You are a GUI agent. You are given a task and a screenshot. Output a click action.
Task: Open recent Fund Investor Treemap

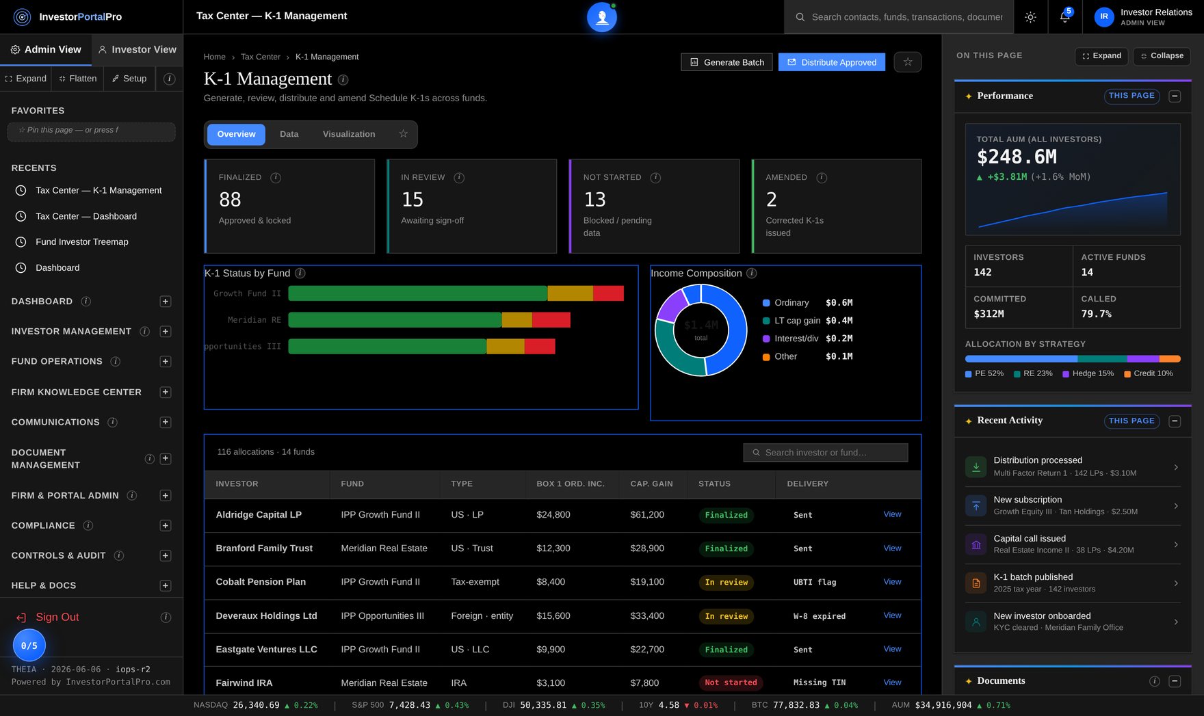click(82, 242)
